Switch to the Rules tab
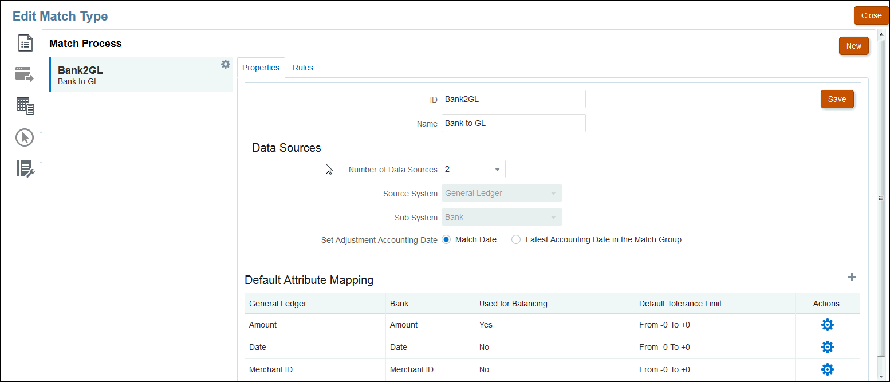The height and width of the screenshot is (382, 890). pos(303,68)
